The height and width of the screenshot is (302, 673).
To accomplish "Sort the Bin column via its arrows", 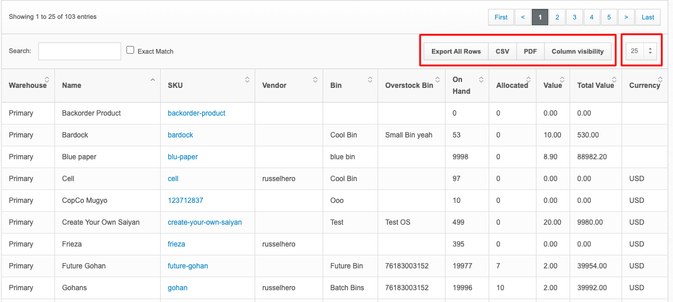I will click(370, 80).
